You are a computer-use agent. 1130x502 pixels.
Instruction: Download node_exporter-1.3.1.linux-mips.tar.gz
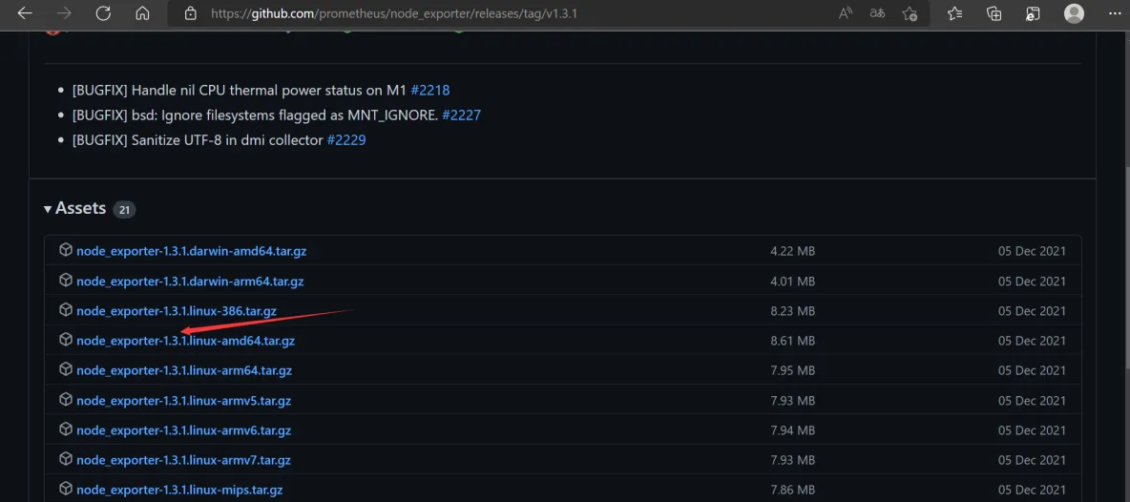click(179, 491)
